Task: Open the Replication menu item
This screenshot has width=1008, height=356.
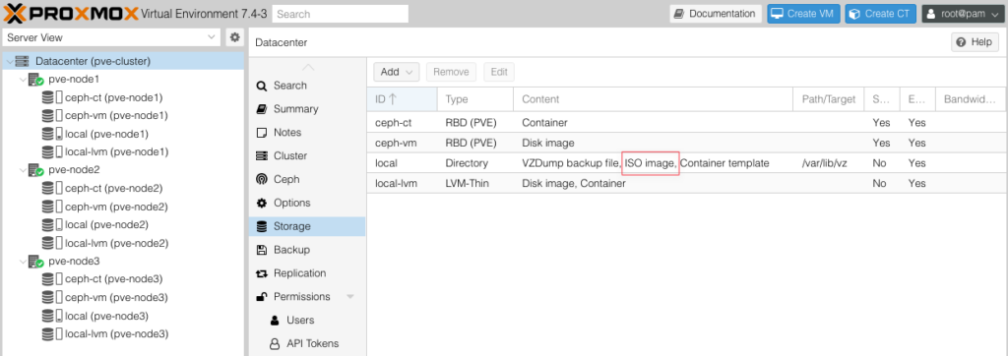Action: (x=307, y=273)
